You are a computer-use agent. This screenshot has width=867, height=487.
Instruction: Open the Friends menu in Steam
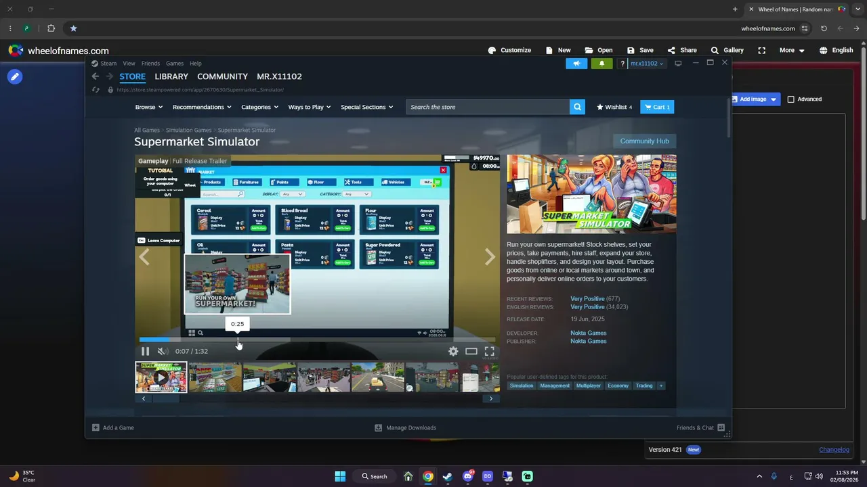(x=150, y=64)
